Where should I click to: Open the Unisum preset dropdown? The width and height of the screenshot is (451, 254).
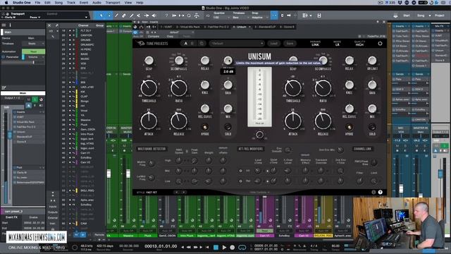pos(237,44)
